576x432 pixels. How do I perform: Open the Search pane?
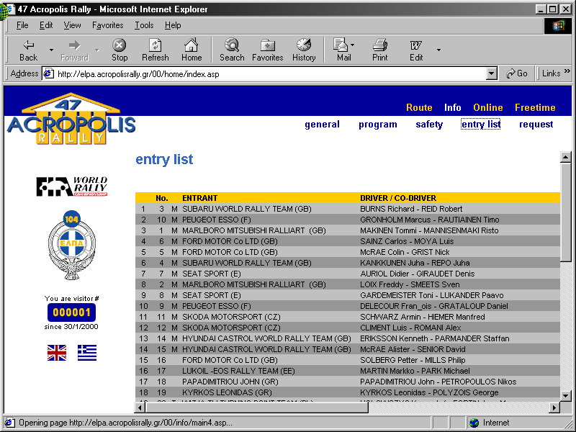pos(232,50)
